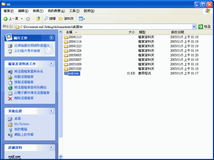Open the 編輯(E) menu

tap(23, 11)
